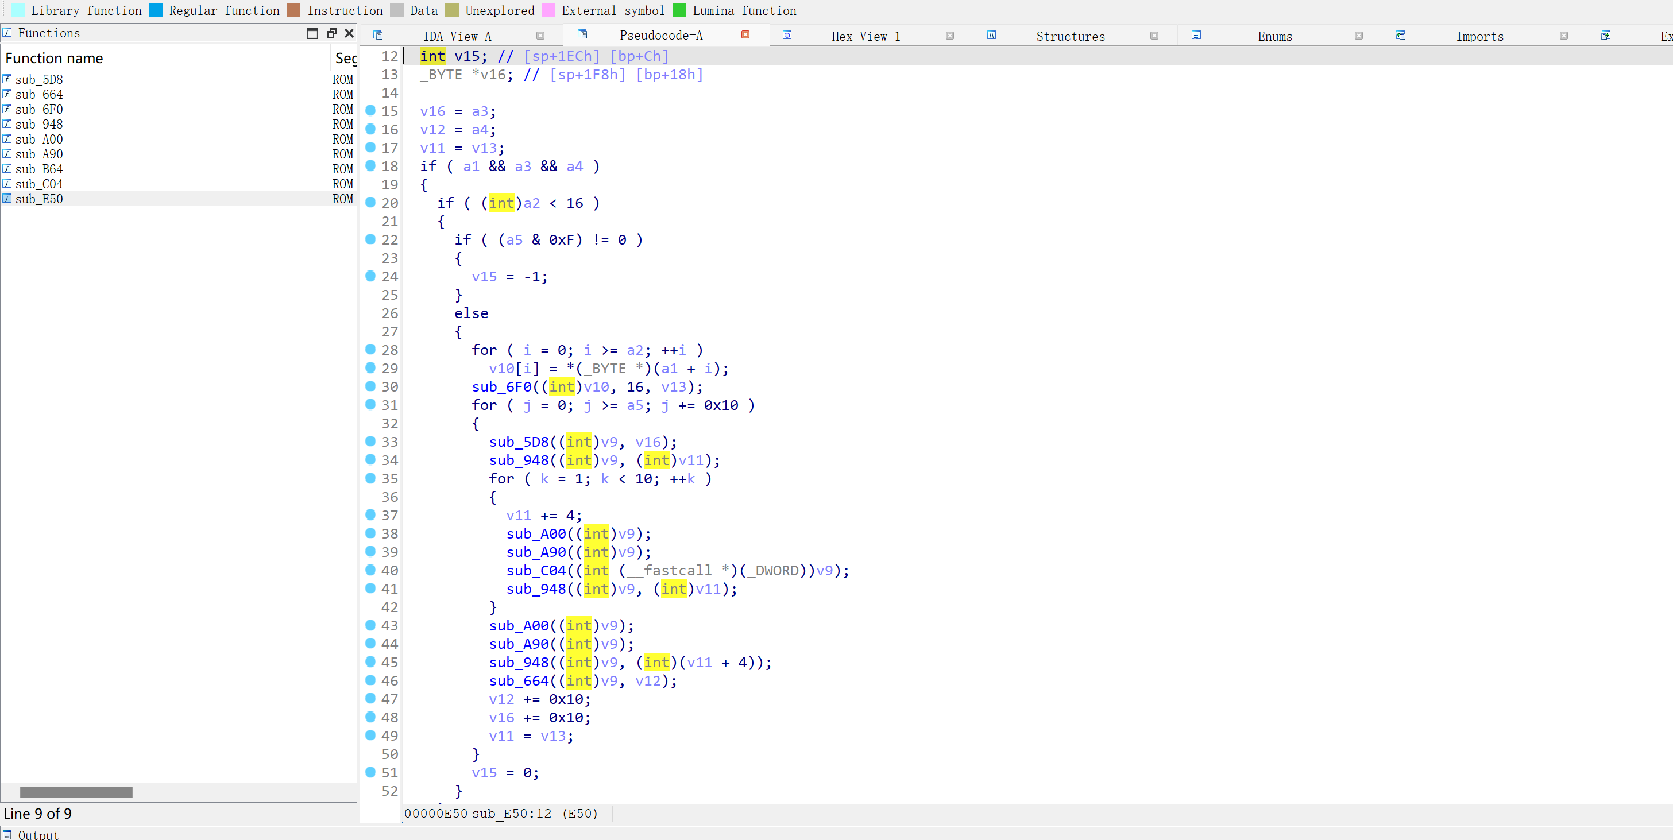1673x840 pixels.
Task: Click the Regular function color swatch
Action: coord(156,10)
